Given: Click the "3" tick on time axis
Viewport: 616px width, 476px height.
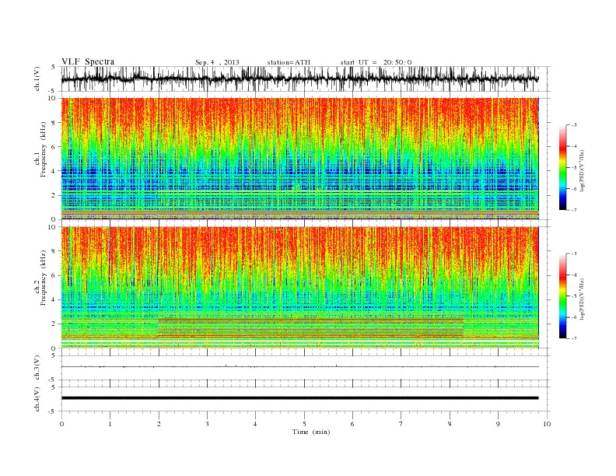Looking at the screenshot, I should tap(207, 424).
